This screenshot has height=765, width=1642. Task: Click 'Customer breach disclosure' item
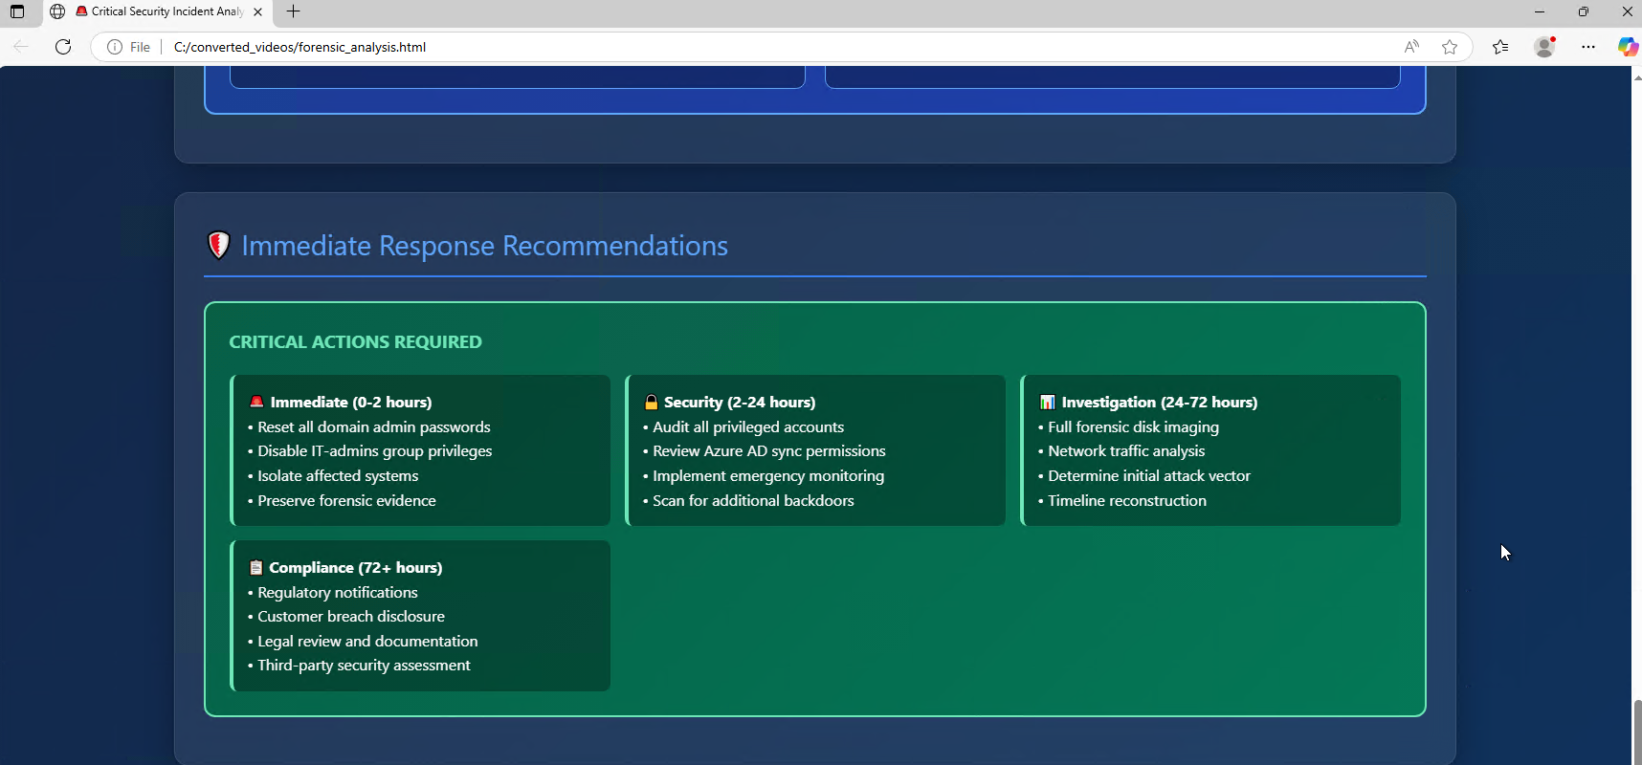coord(351,617)
